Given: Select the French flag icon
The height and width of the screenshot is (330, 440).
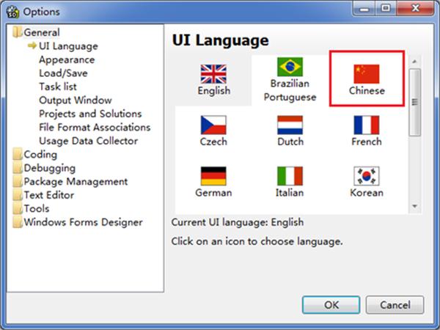Looking at the screenshot, I should tap(367, 125).
